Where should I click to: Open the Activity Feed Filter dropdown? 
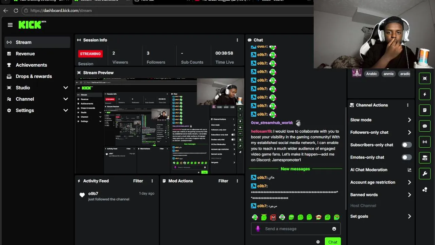pyautogui.click(x=138, y=181)
